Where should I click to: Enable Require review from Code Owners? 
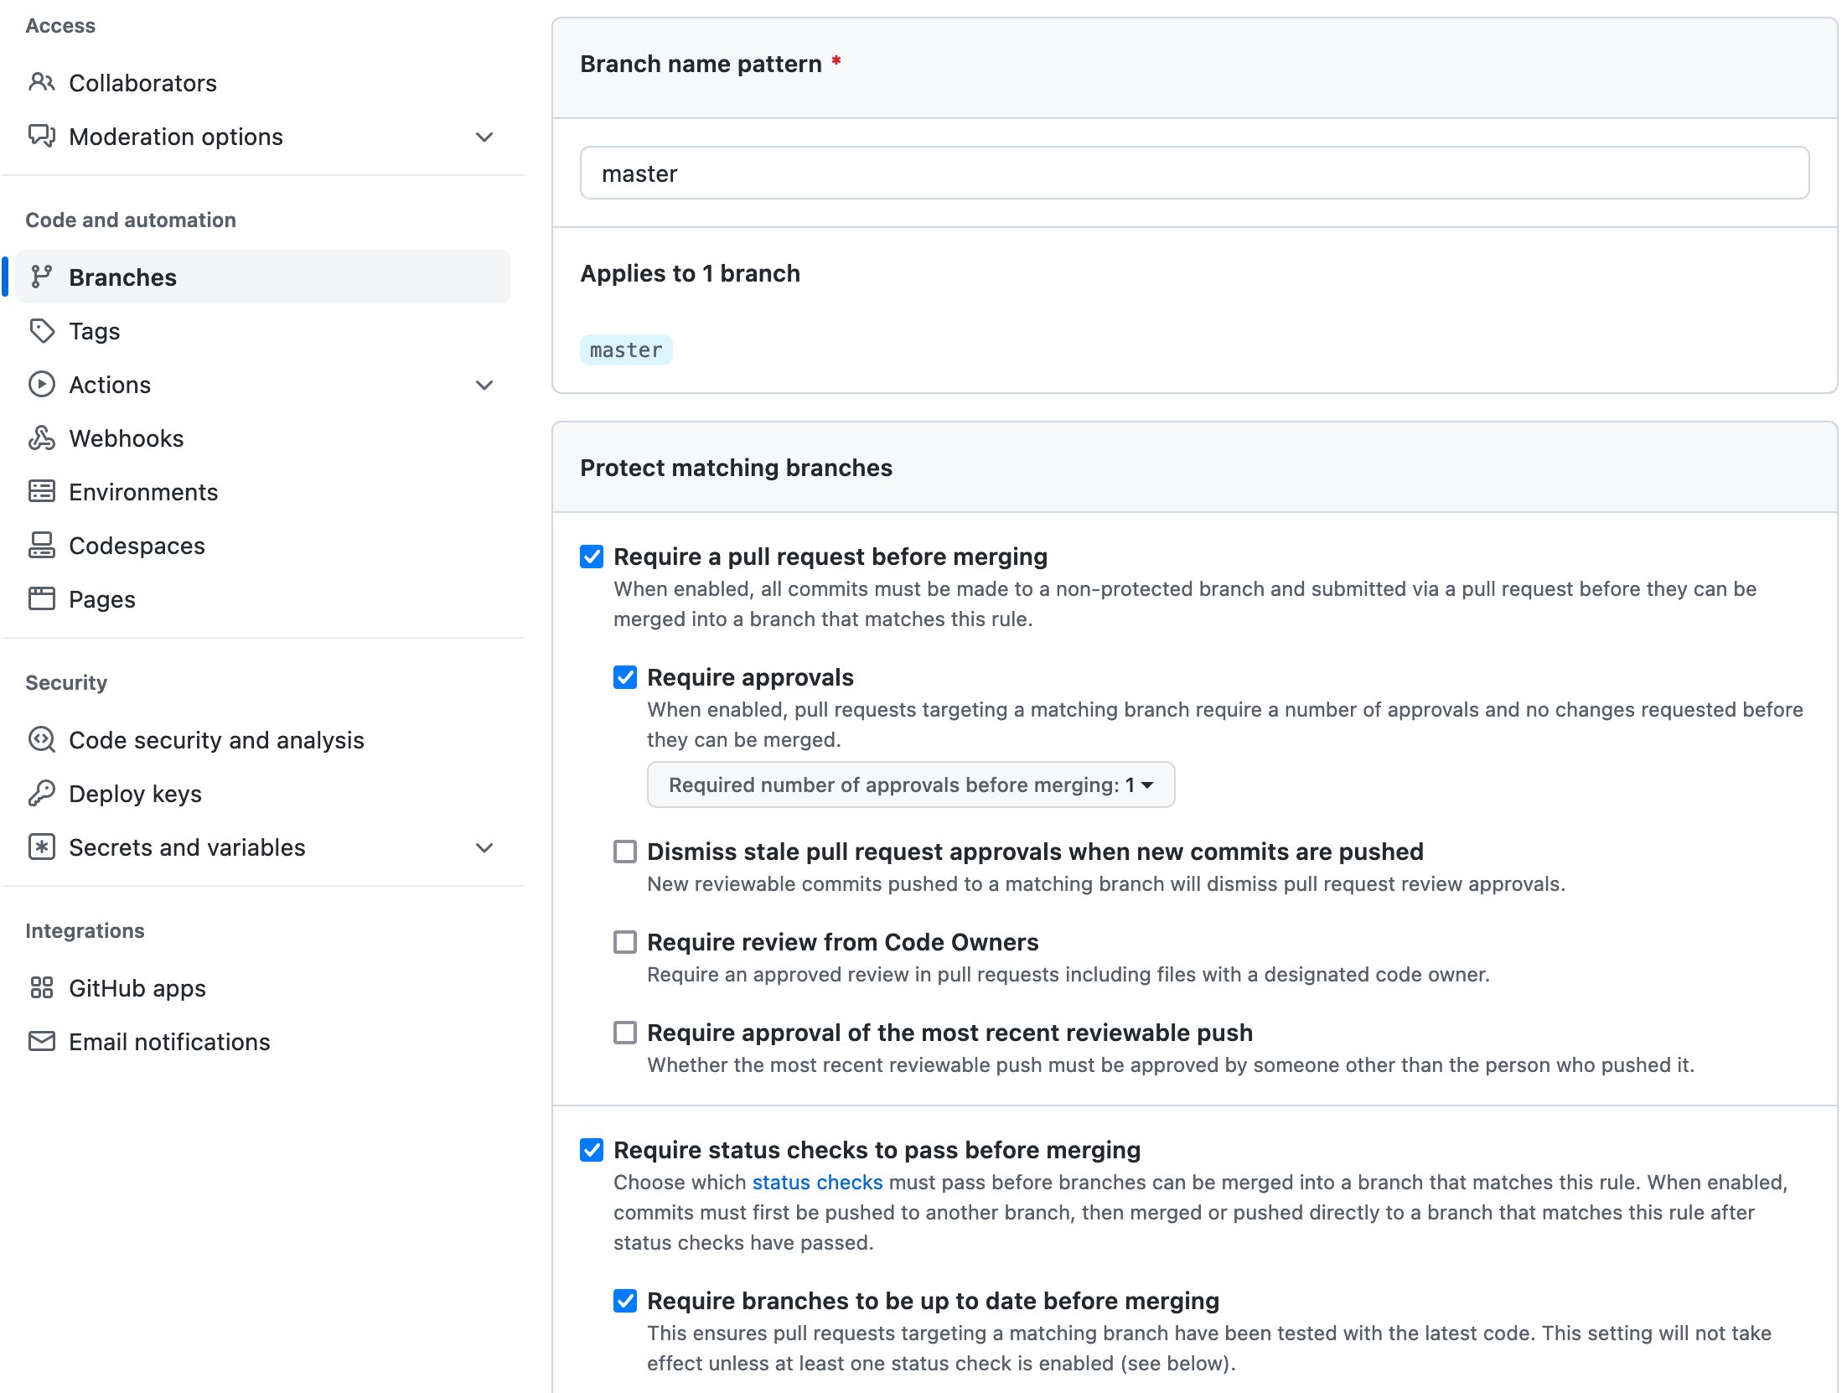[625, 942]
